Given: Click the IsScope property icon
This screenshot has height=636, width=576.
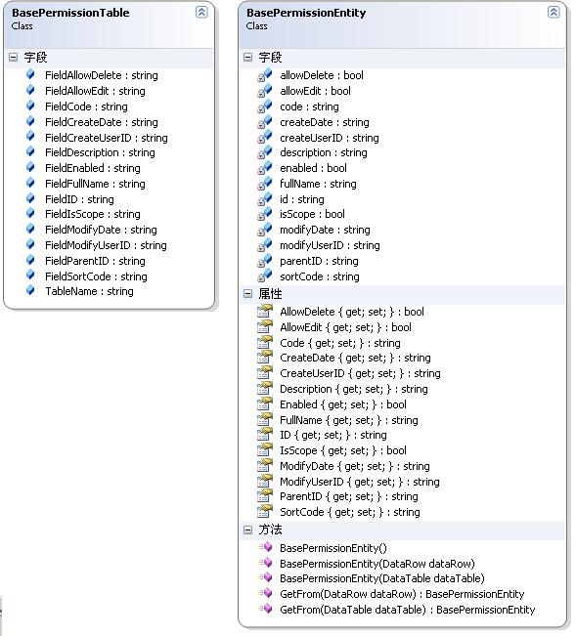Looking at the screenshot, I should point(265,450).
